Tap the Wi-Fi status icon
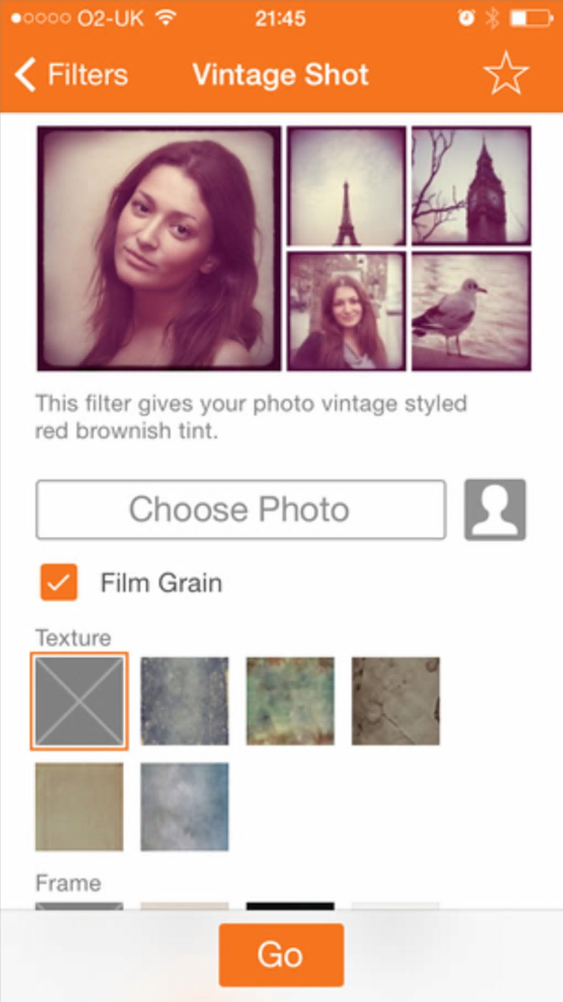This screenshot has width=563, height=1002. point(165,18)
